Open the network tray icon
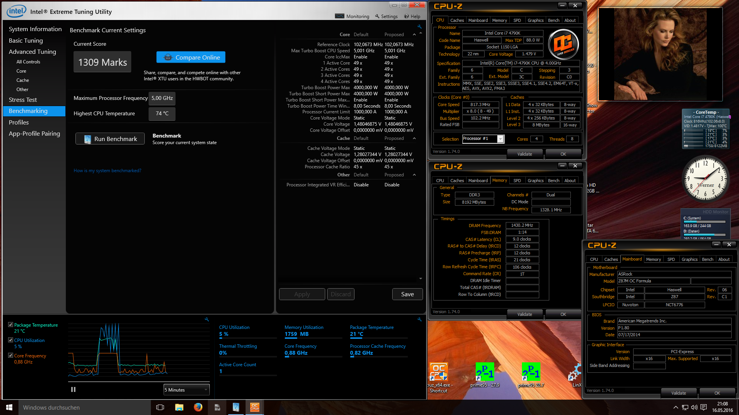Viewport: 739px width, 415px height. (x=685, y=407)
